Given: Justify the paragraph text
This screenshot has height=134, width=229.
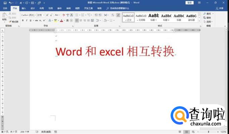Looking at the screenshot, I should coord(88,20).
